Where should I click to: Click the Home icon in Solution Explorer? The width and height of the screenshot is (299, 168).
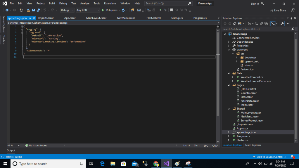(x=234, y=24)
